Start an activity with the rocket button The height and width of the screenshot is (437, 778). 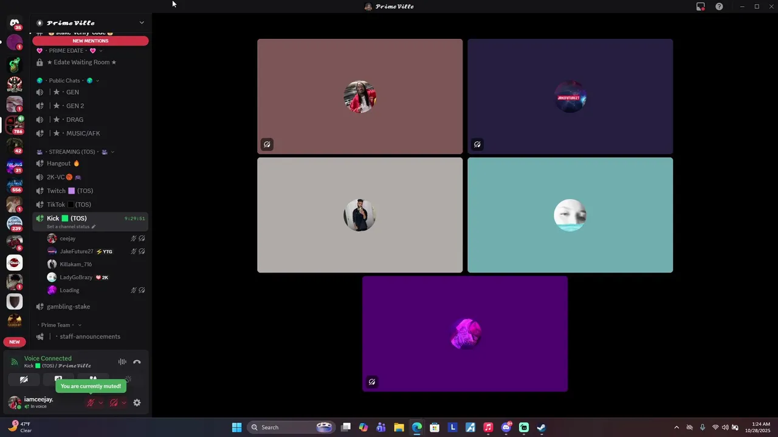click(93, 378)
